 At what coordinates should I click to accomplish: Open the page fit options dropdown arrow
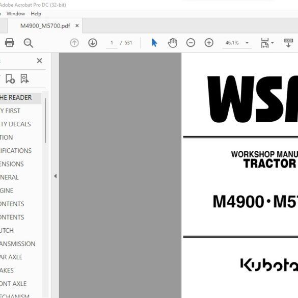coord(273,43)
